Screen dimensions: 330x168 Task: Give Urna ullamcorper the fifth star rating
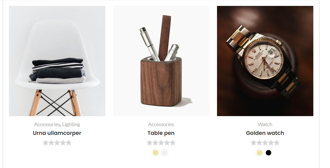coord(69,143)
